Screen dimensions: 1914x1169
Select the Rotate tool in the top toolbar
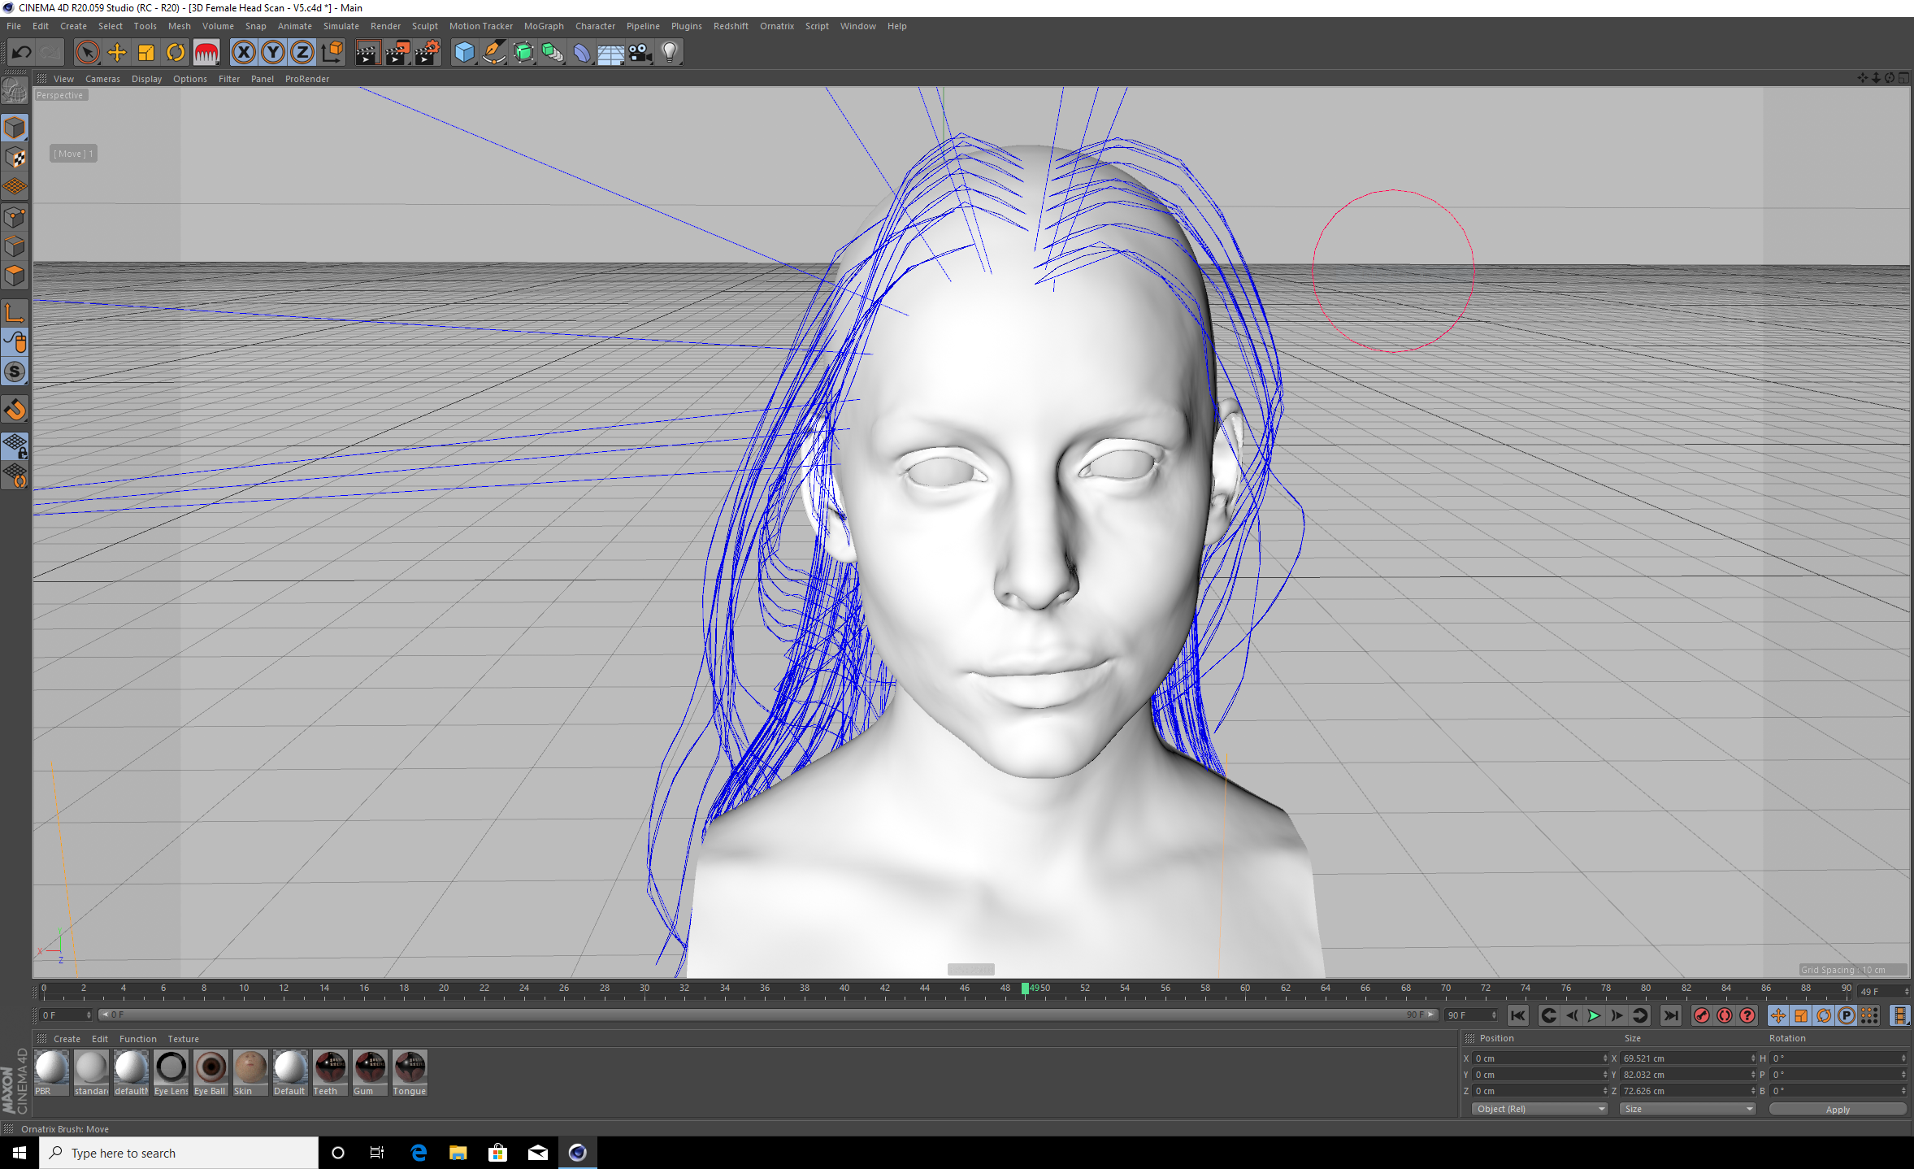pos(176,53)
